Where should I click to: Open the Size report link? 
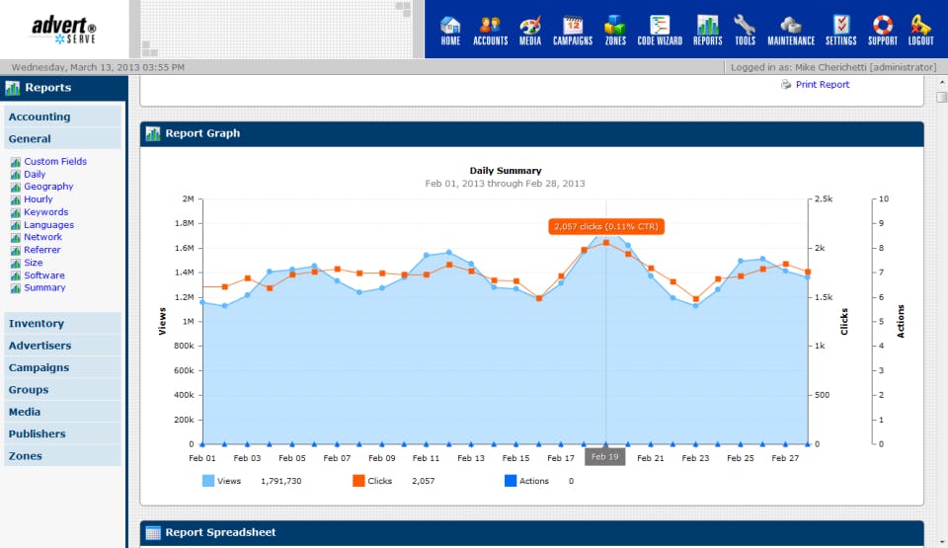coord(34,263)
